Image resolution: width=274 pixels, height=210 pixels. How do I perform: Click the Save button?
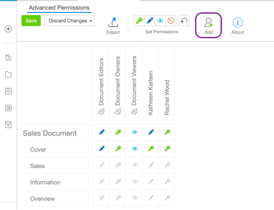coord(31,20)
